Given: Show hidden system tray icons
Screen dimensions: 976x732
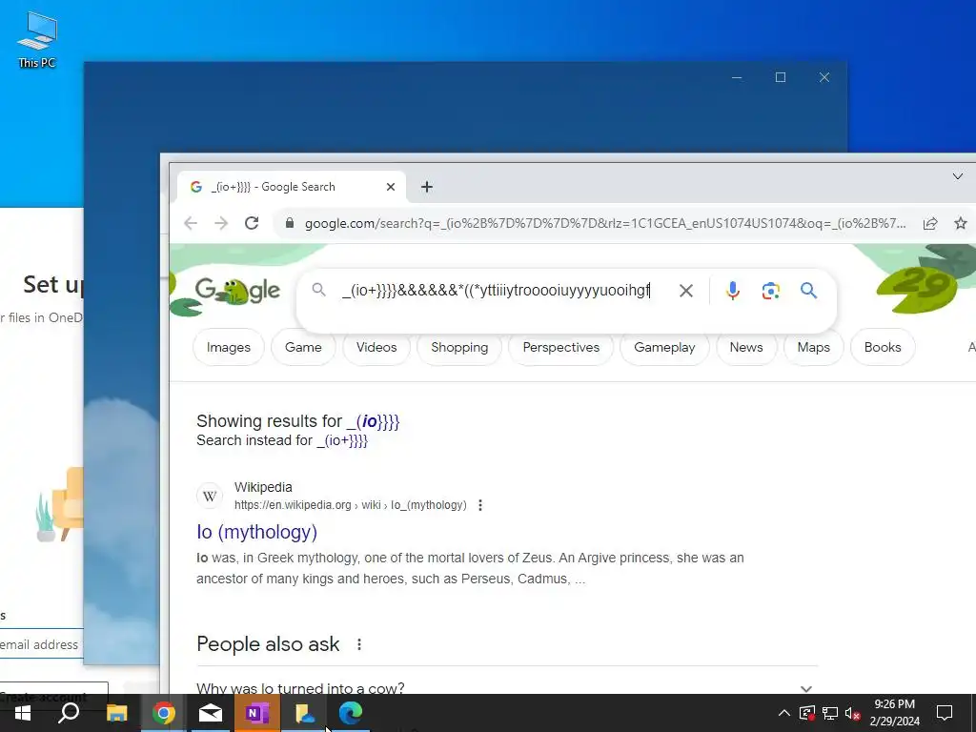Looking at the screenshot, I should (x=784, y=713).
